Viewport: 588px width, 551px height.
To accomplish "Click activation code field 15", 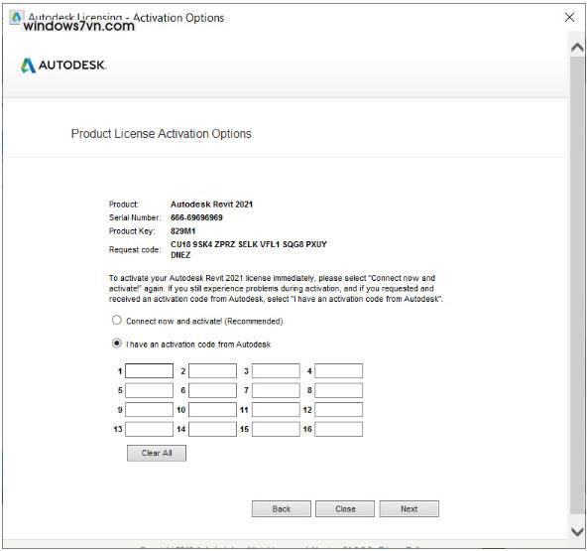I will [x=276, y=429].
